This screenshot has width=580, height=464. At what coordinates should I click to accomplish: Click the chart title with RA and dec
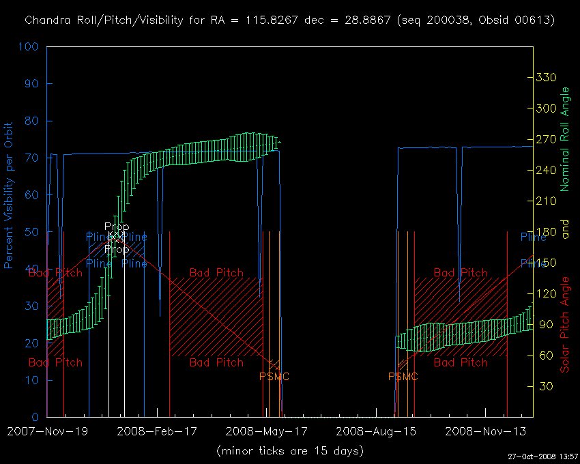coord(290,20)
